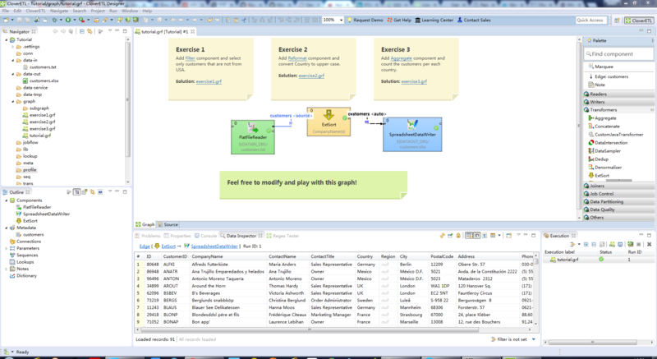Choose Aggregate component in Palette
This screenshot has width=657, height=359.
[x=603, y=118]
